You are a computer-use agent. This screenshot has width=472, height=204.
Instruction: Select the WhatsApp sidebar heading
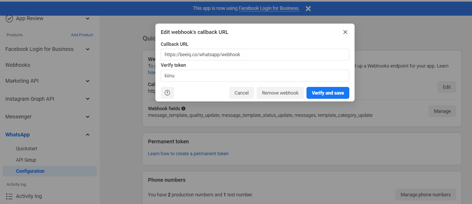click(x=17, y=135)
